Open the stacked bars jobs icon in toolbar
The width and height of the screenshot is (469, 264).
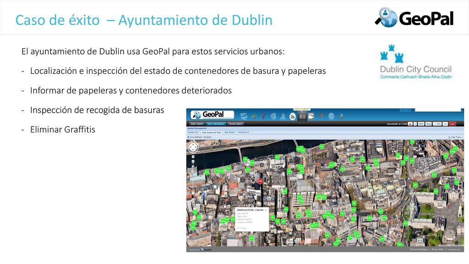[x=254, y=116]
